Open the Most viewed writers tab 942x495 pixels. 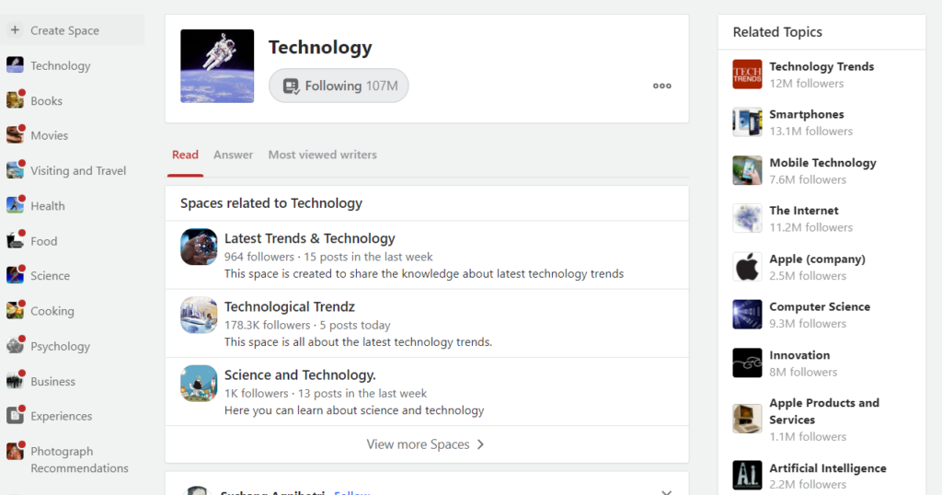pyautogui.click(x=322, y=155)
